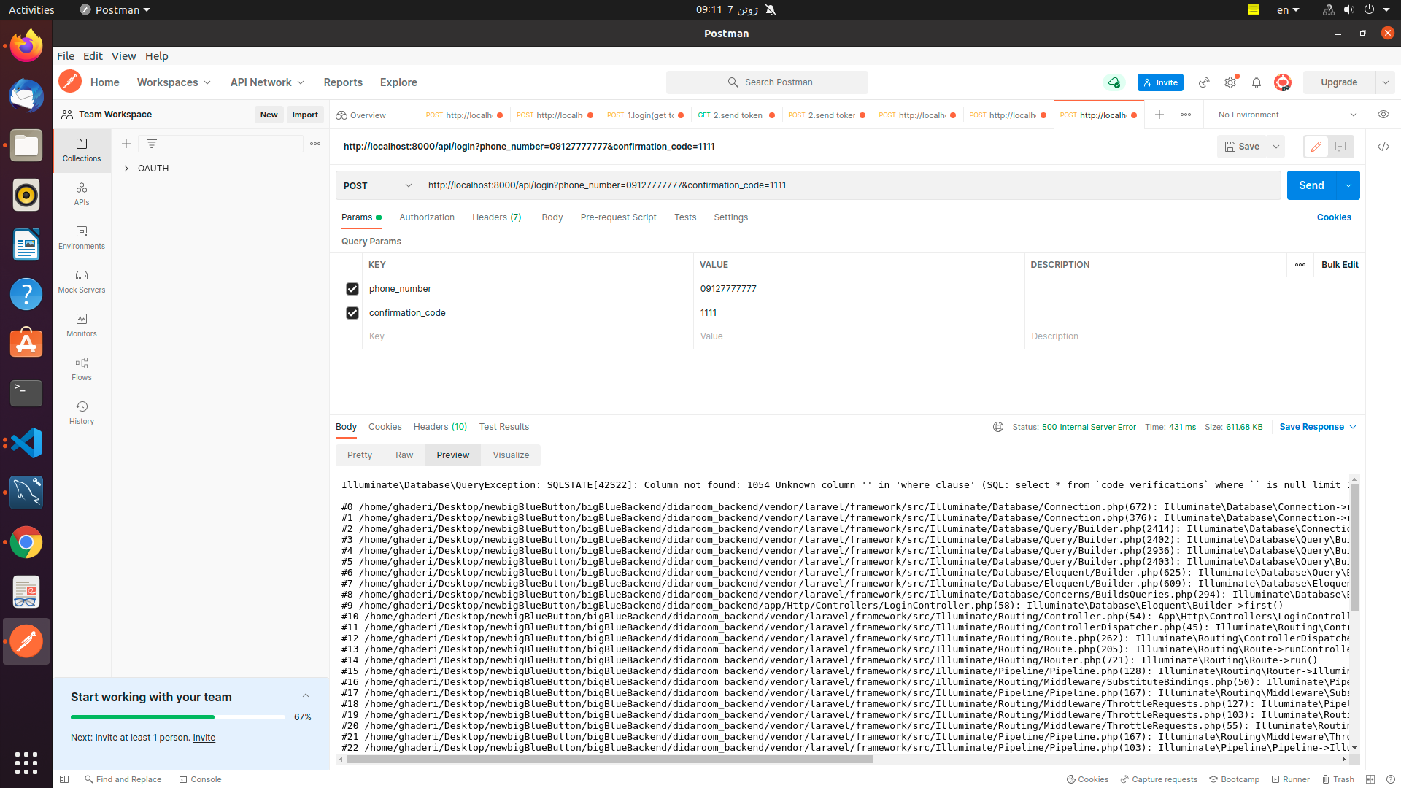Expand the API Network menu

click(267, 82)
